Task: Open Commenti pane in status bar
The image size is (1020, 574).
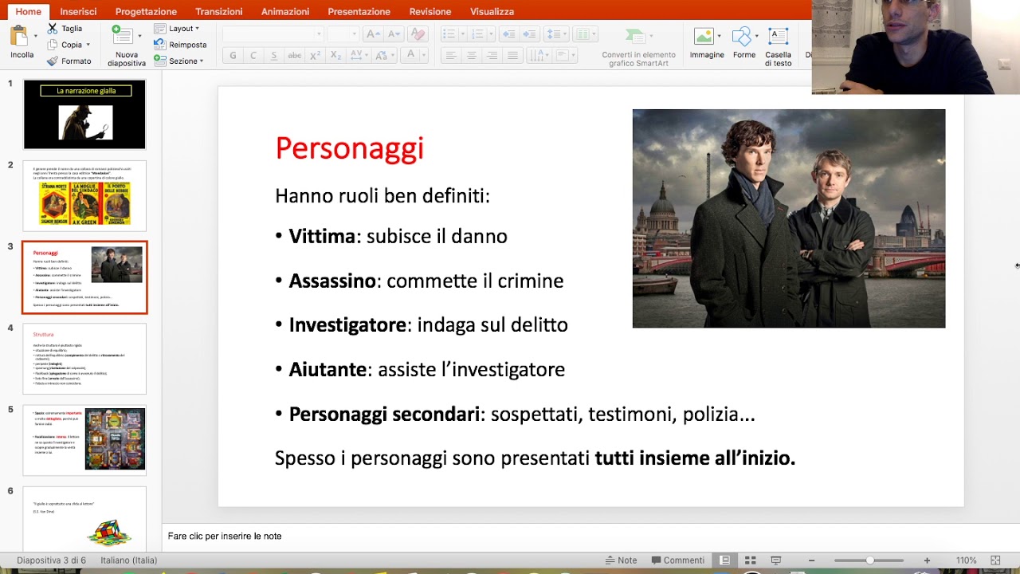Action: click(x=677, y=560)
